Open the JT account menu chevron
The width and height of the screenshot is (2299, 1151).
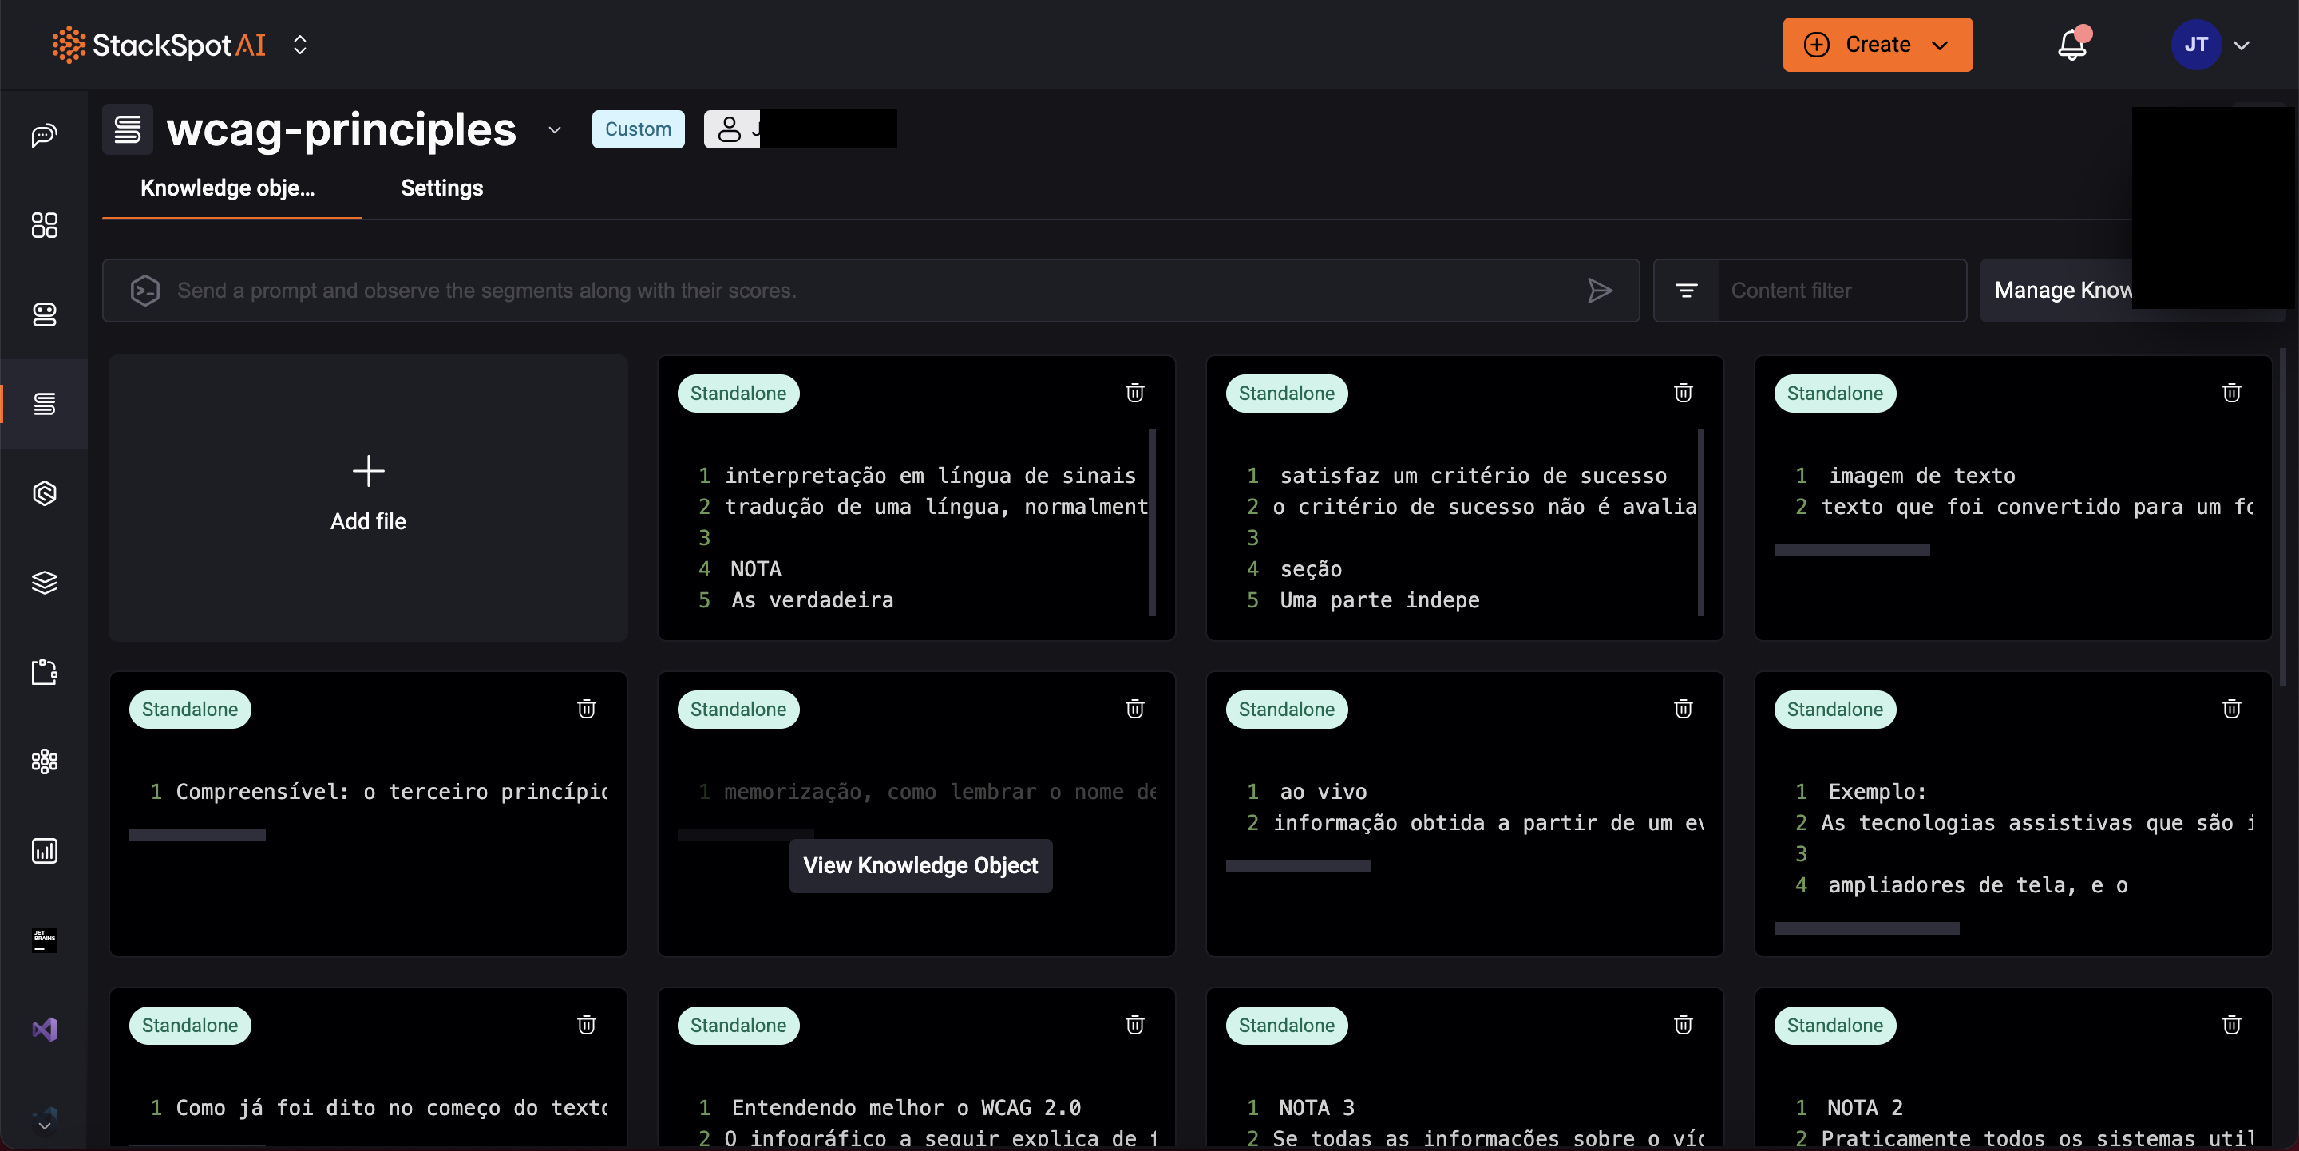(2241, 45)
